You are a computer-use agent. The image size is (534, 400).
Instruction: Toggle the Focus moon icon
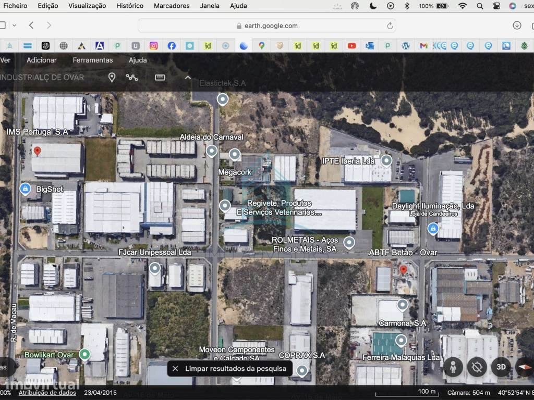coord(373,6)
